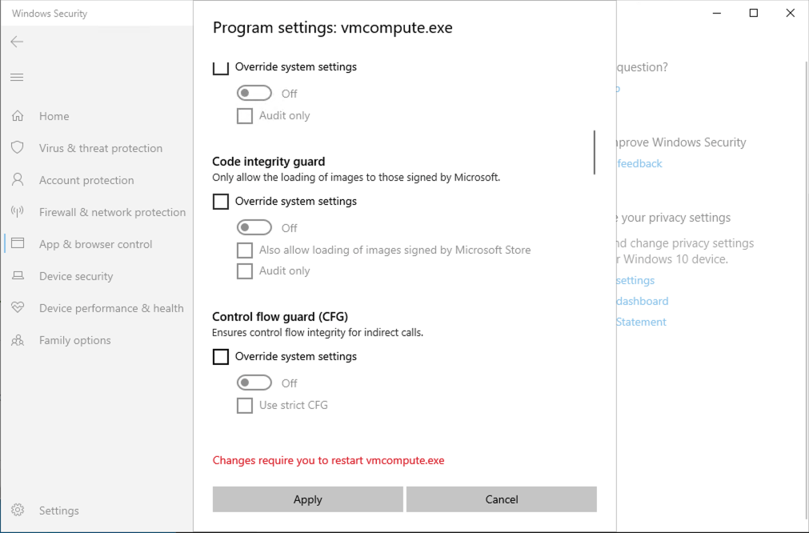Enable Override system settings for Control flow guard
The width and height of the screenshot is (809, 533).
(221, 357)
